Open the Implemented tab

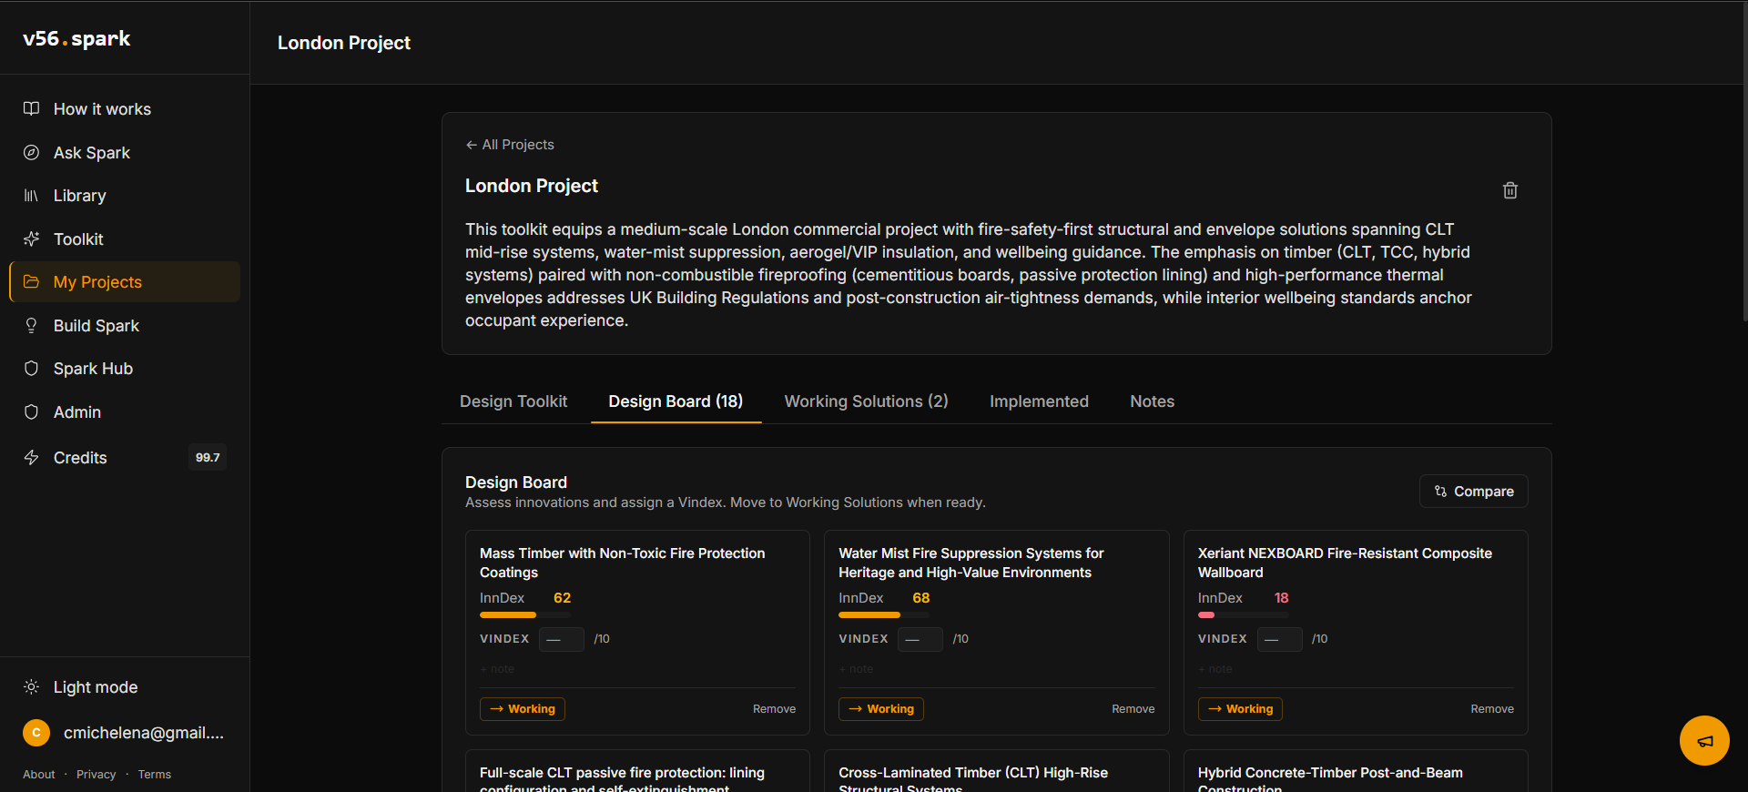(1039, 401)
